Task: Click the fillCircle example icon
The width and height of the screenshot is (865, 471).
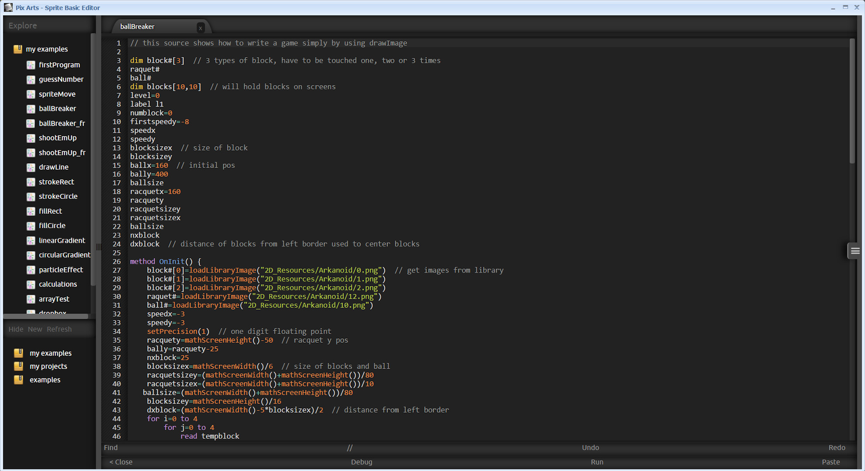Action: pyautogui.click(x=31, y=225)
